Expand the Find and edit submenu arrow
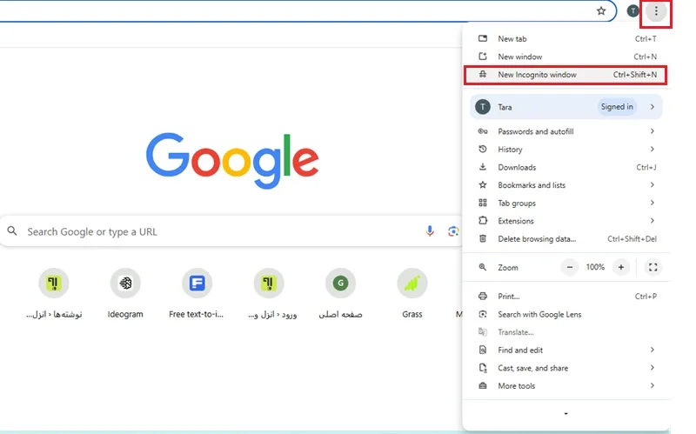This screenshot has height=434, width=696. pos(652,350)
